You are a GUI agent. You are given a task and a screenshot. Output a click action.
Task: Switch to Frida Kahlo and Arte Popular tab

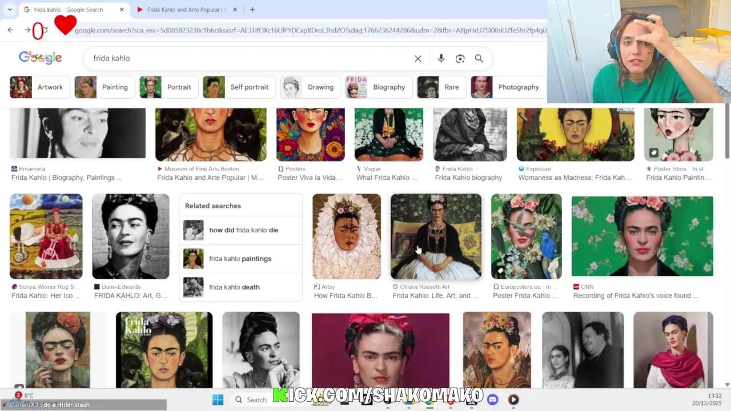pos(187,10)
